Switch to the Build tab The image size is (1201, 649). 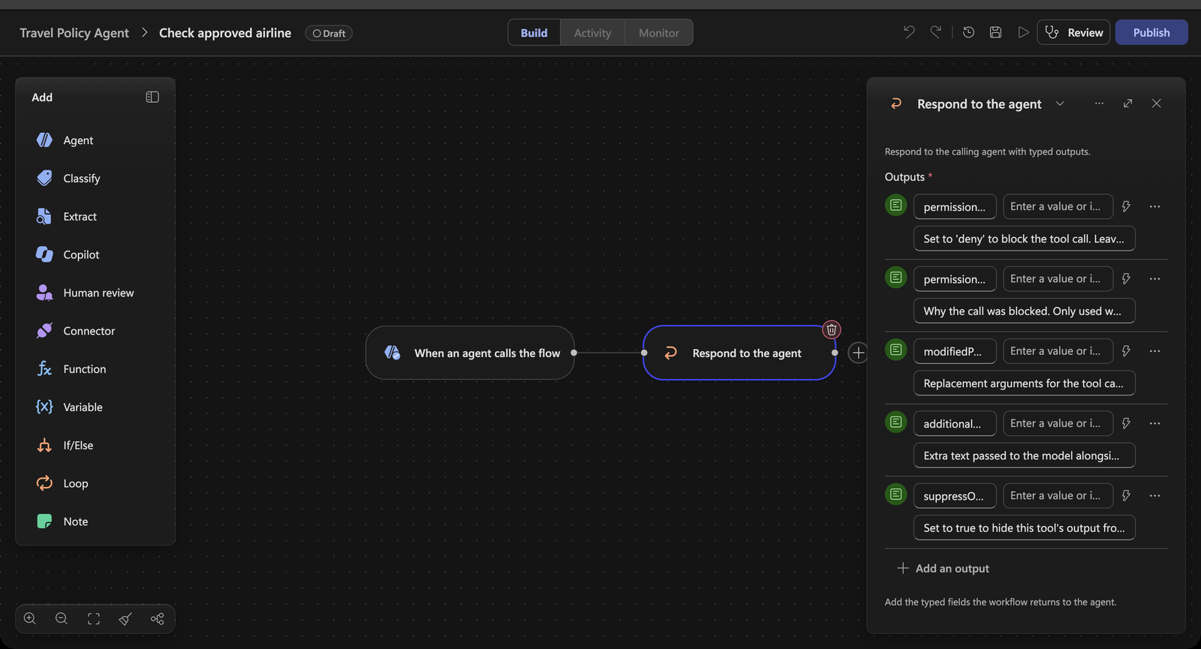coord(534,32)
